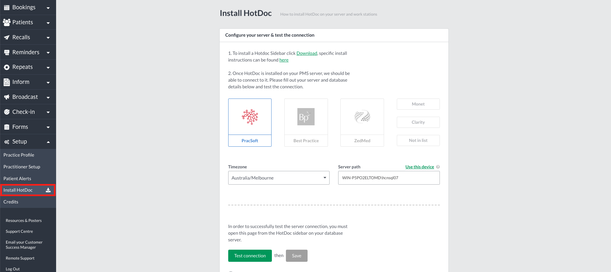Click the Download link for Hotdoc Sidebar
Image resolution: width=611 pixels, height=272 pixels.
[x=307, y=53]
